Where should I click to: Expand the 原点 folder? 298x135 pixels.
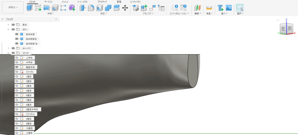pos(8,25)
